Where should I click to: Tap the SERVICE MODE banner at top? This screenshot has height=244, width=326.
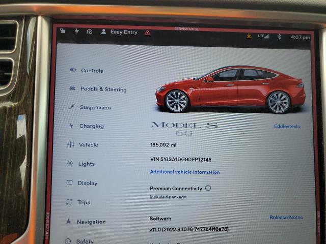186,29
